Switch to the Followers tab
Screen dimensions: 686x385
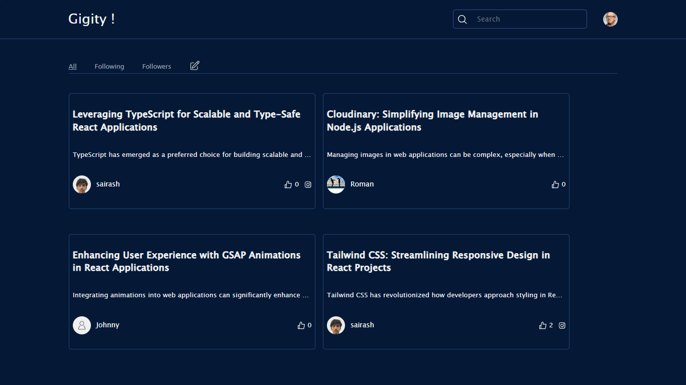(x=157, y=67)
